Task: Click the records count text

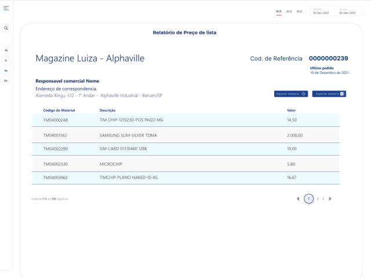Action: 50,199
